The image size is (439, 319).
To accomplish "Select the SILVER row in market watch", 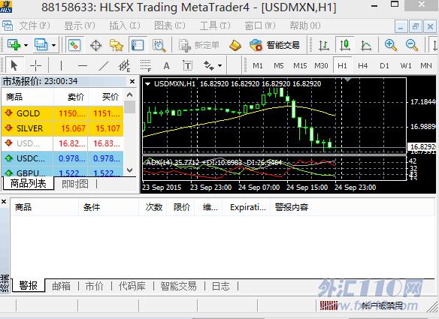I will tap(62, 128).
